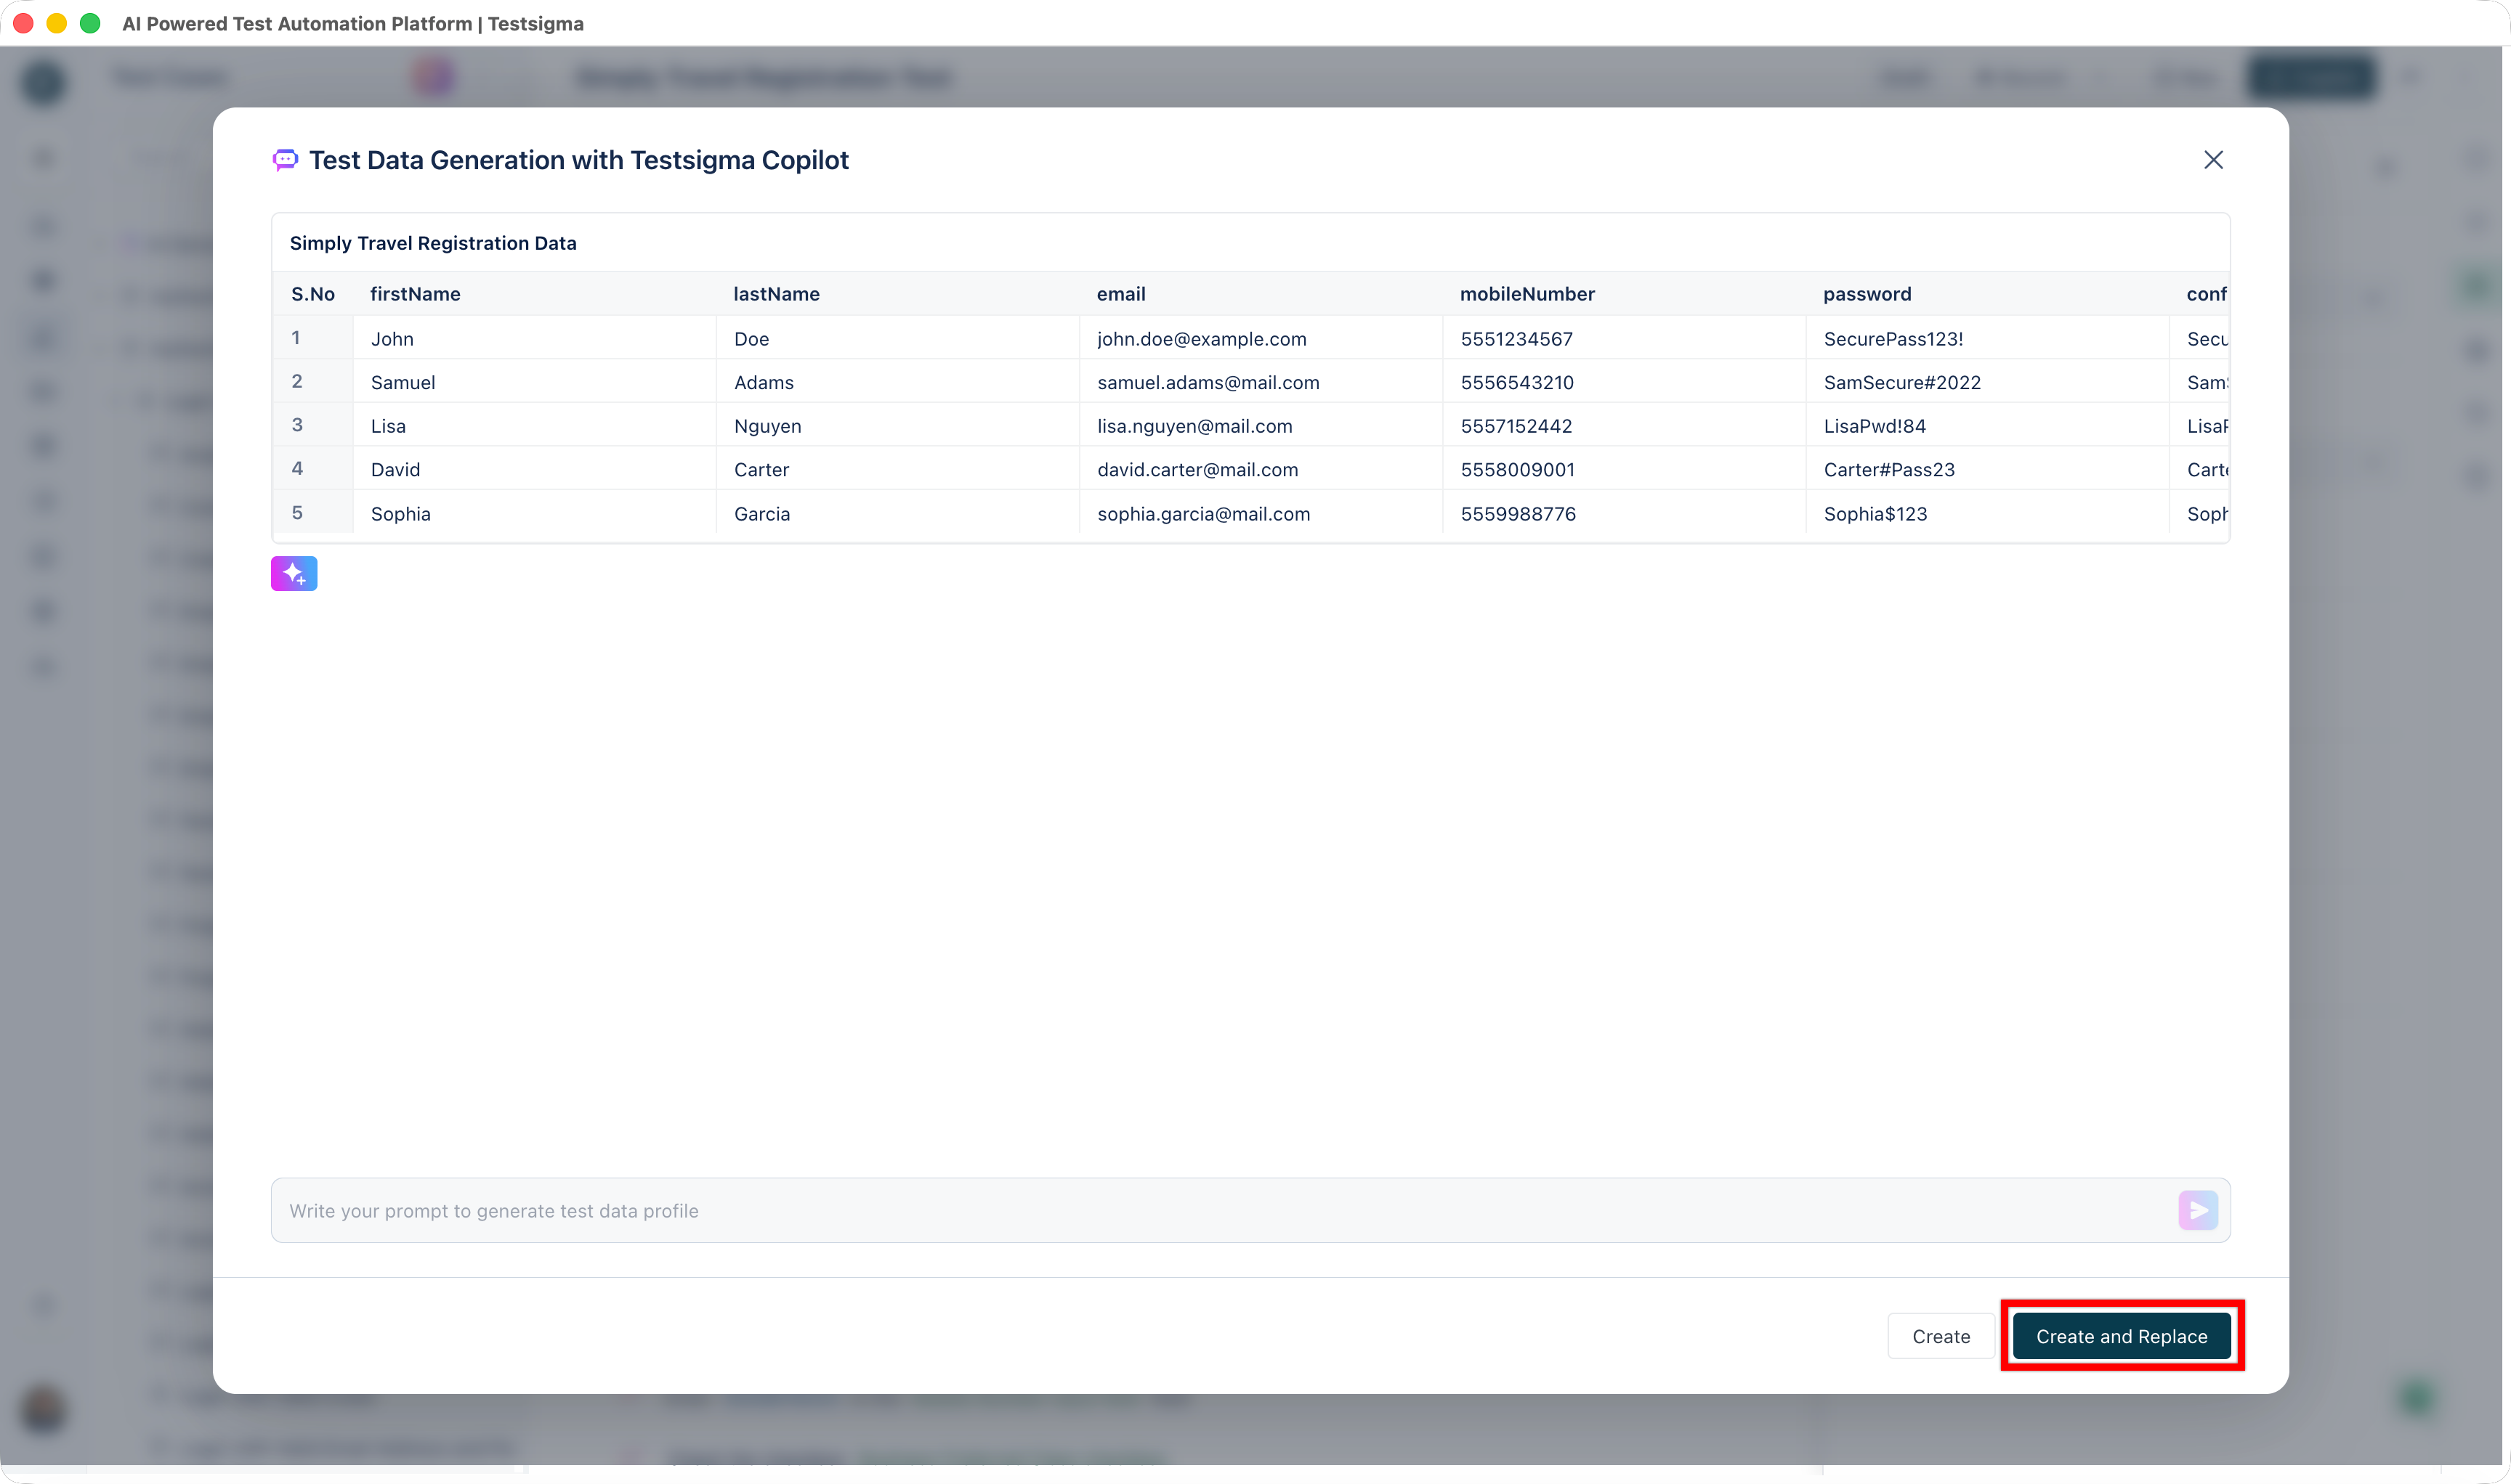Focus the test data profile prompt field
This screenshot has width=2511, height=1484.
pos(1250,1210)
